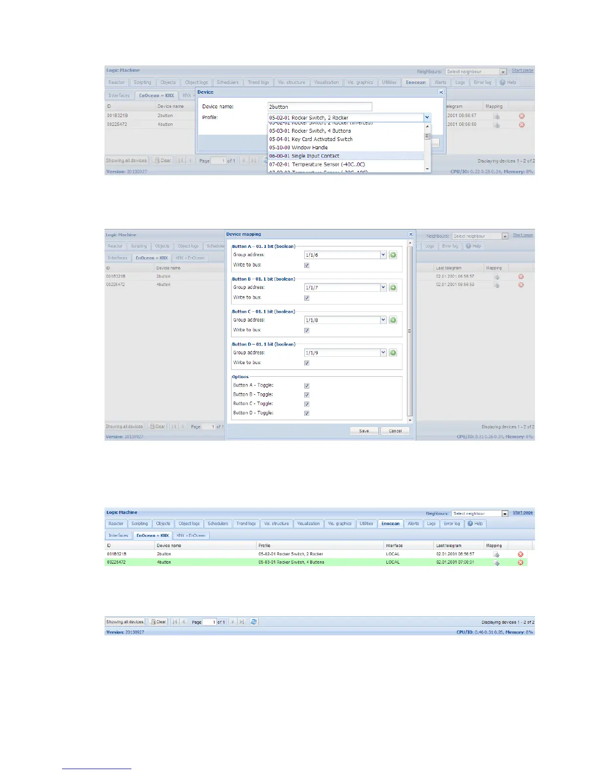This screenshot has width=598, height=773.
Task: Click profile list scrollbar up arrow
Action: 427,126
